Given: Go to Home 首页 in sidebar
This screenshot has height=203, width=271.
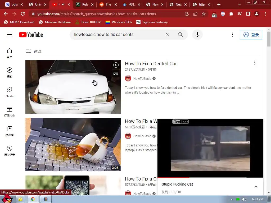Looking at the screenshot, I should [x=10, y=53].
